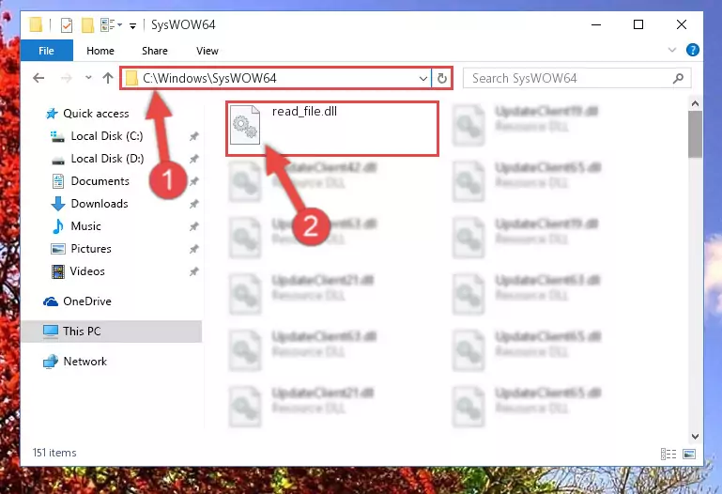Image resolution: width=722 pixels, height=494 pixels.
Task: Open the recent locations dropdown
Action: pyautogui.click(x=88, y=78)
